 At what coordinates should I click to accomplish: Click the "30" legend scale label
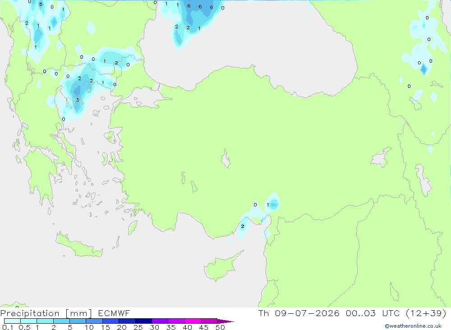[x=155, y=327]
